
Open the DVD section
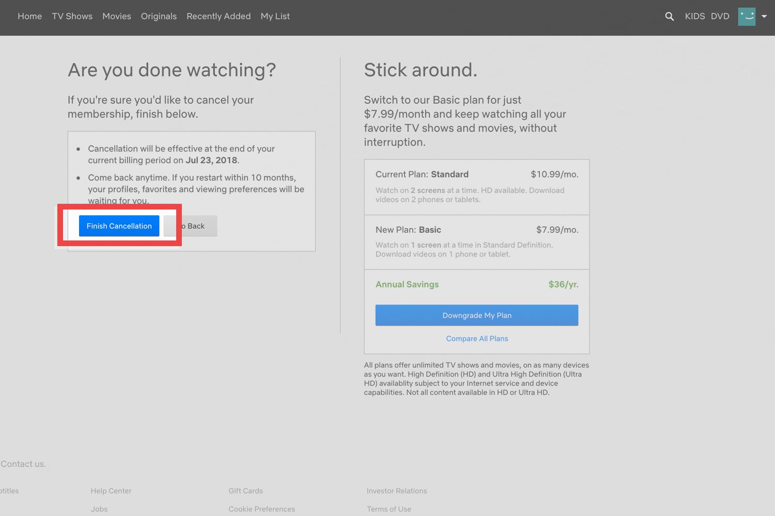[x=720, y=16]
